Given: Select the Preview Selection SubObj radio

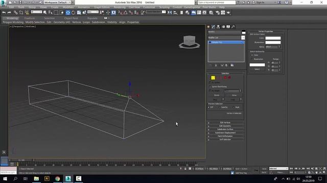Looking at the screenshot, I should coord(220,107).
